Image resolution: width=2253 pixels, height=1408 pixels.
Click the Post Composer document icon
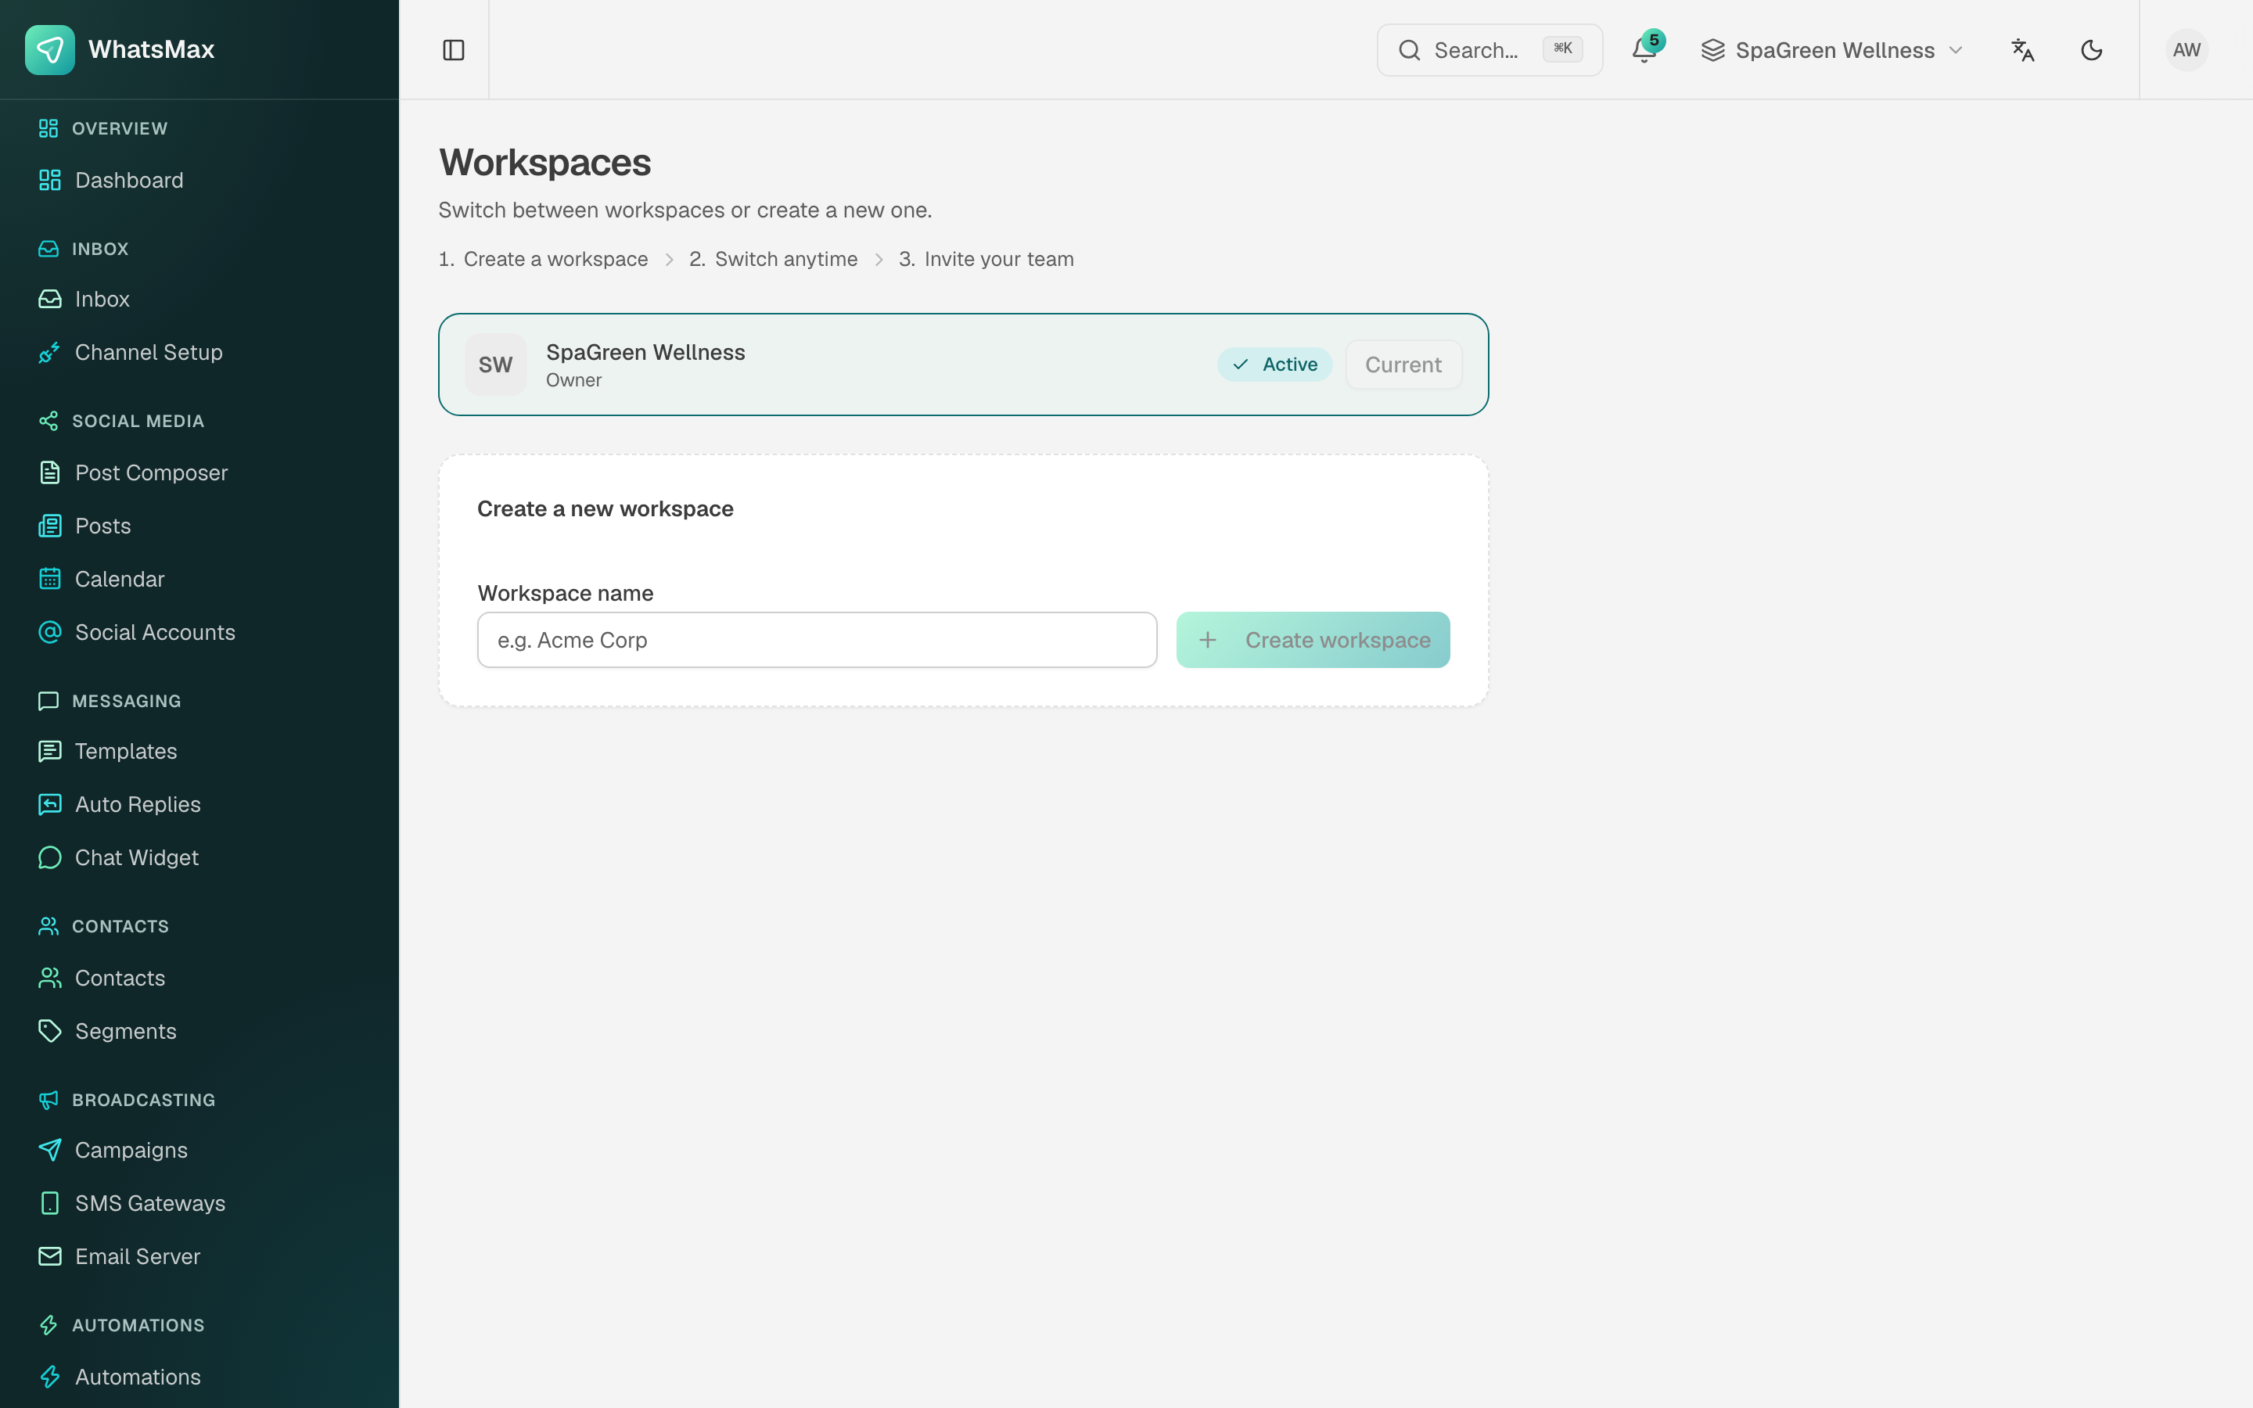point(49,472)
